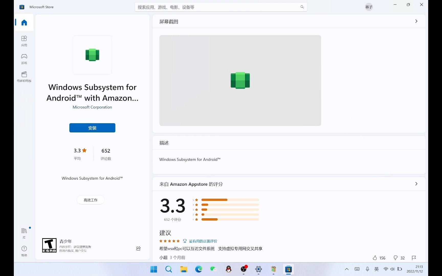This screenshot has width=442, height=276.
Task: Click the 5-star rating bar
Action: click(230, 200)
